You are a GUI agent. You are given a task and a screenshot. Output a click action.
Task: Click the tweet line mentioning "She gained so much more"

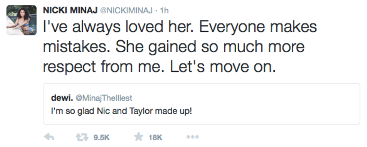point(210,47)
